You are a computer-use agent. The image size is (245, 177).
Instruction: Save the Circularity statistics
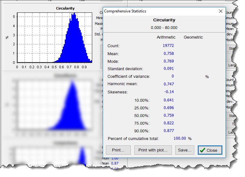click(x=185, y=150)
